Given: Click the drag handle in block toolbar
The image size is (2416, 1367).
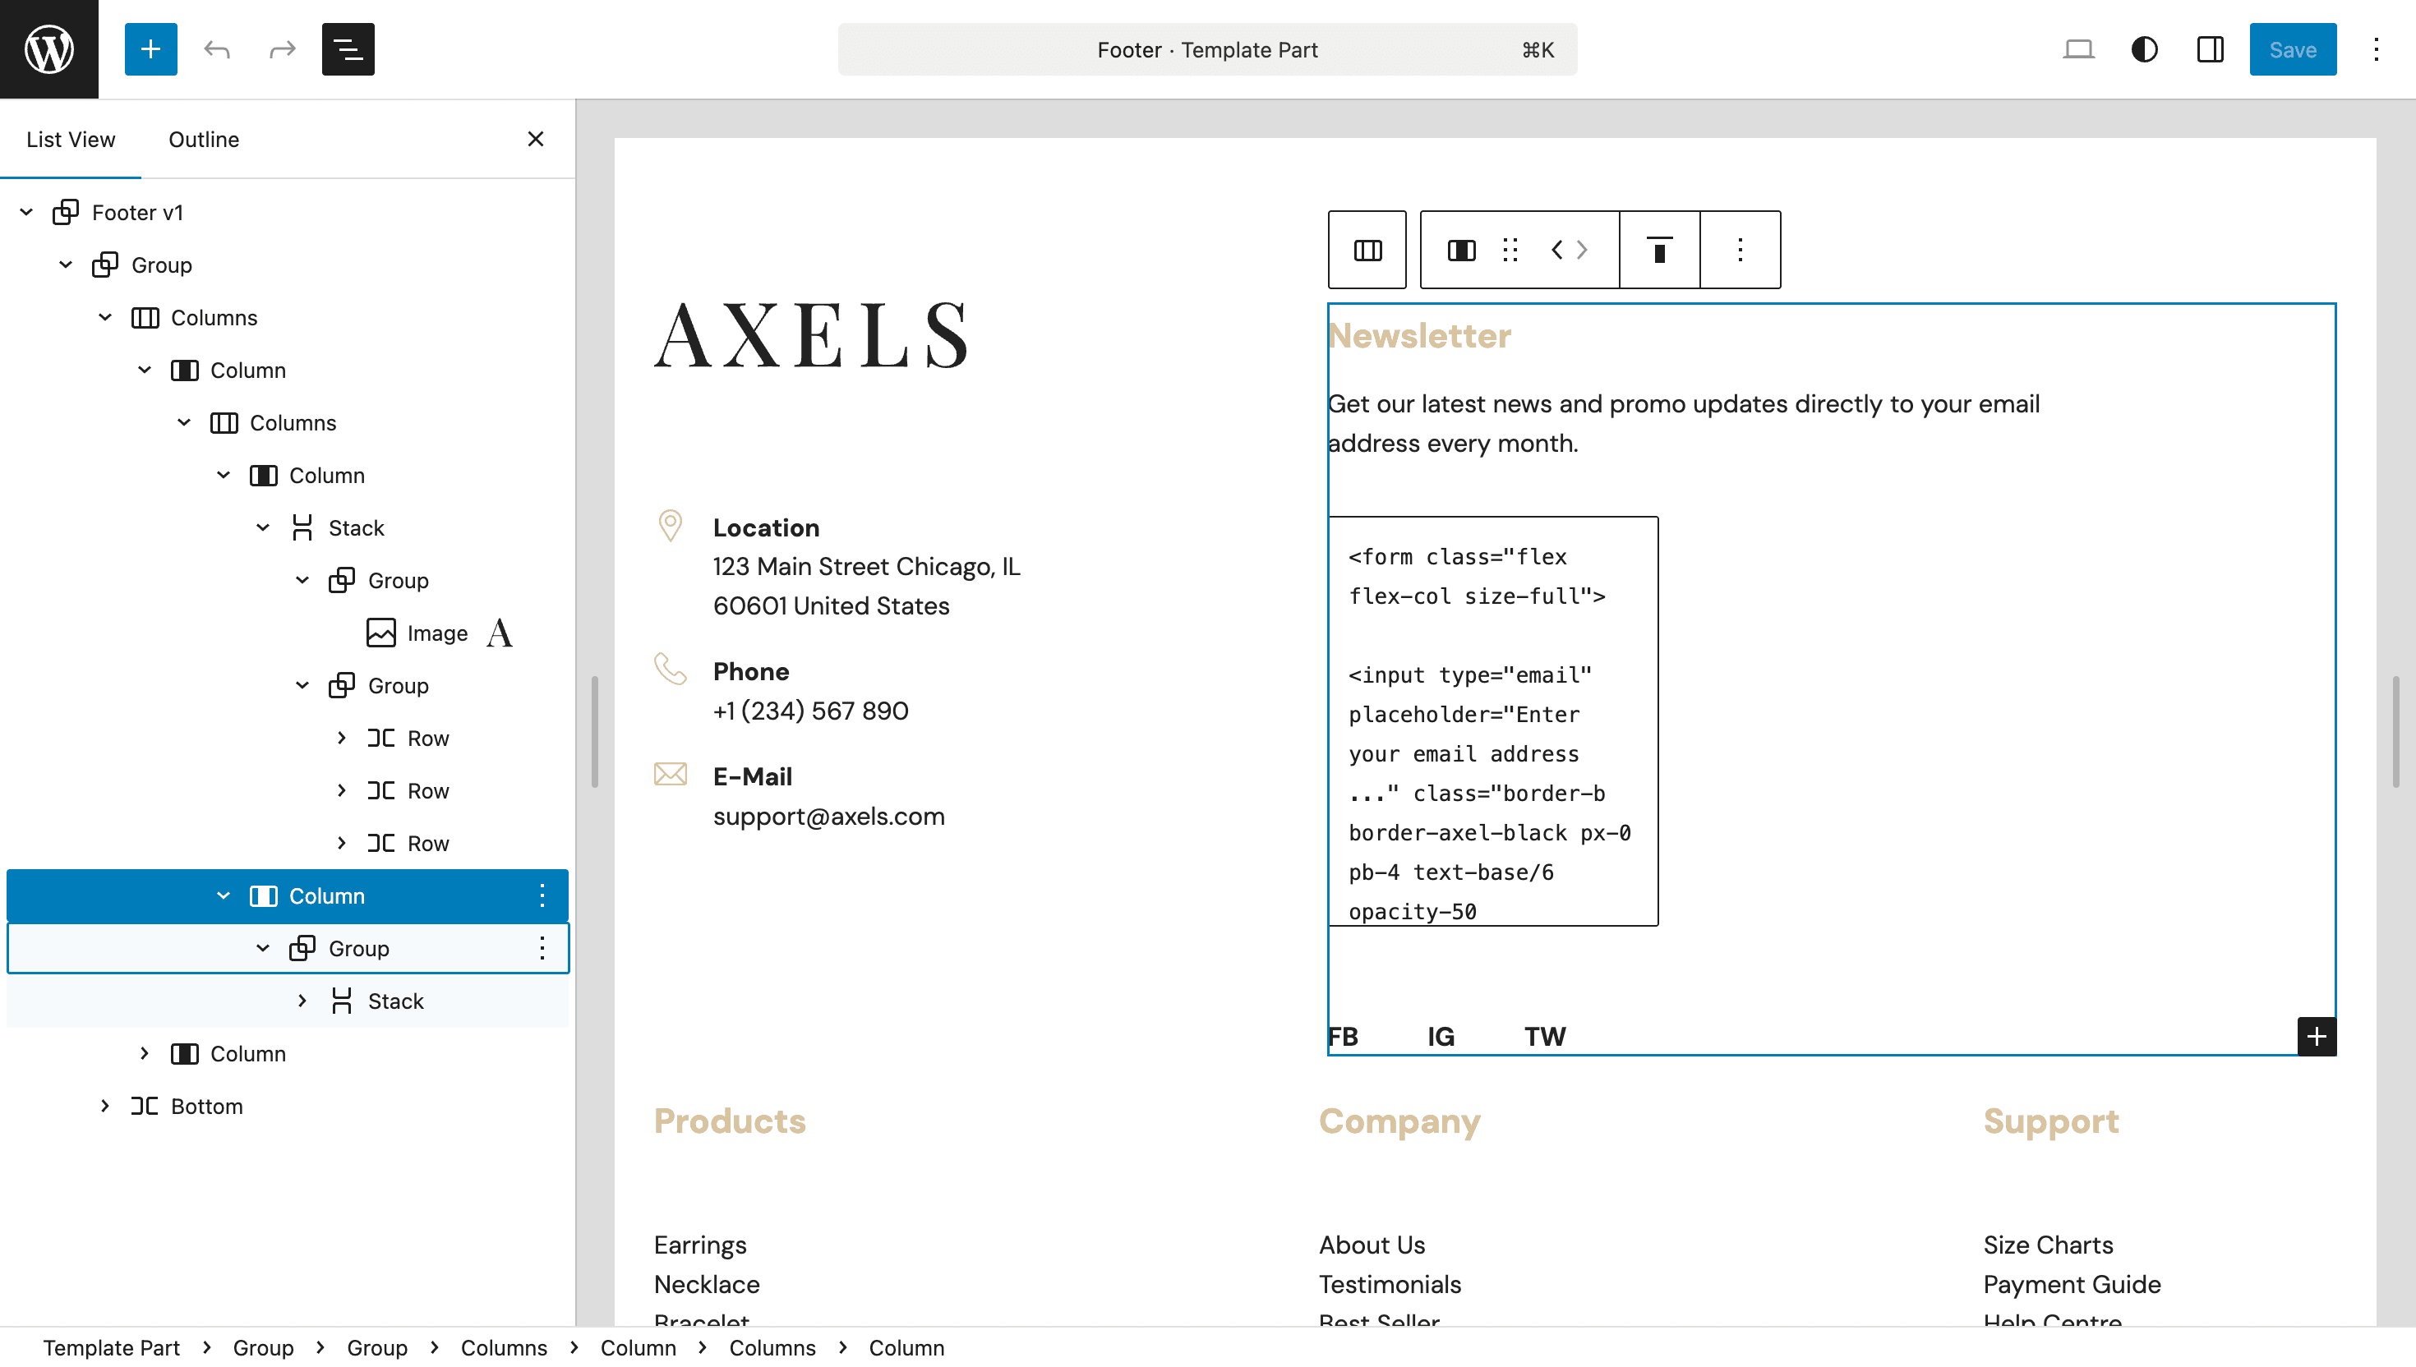Looking at the screenshot, I should [1509, 250].
